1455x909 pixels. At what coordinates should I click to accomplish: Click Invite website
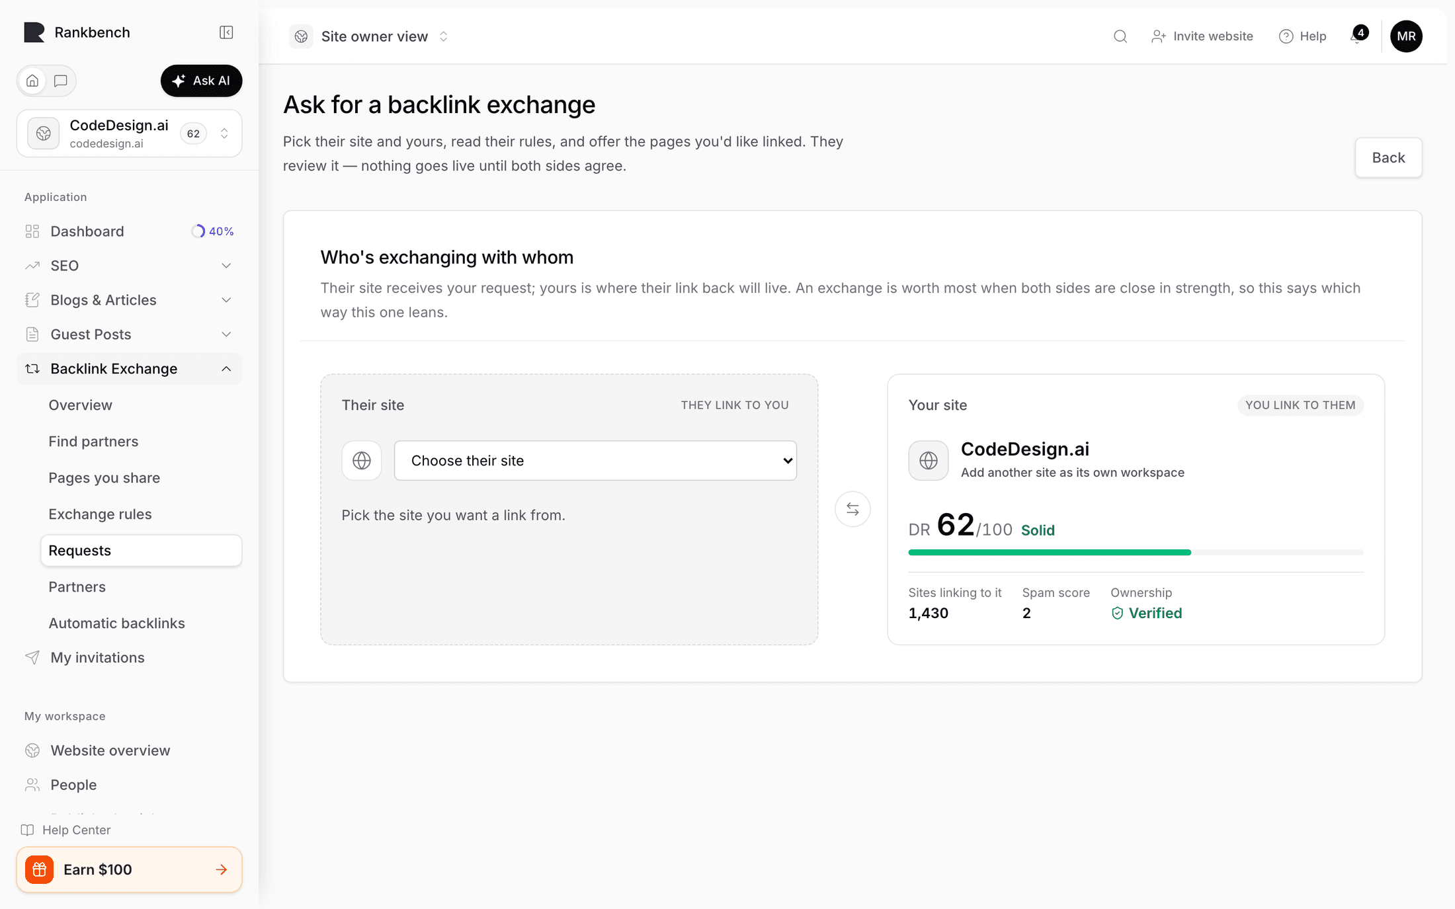1202,36
